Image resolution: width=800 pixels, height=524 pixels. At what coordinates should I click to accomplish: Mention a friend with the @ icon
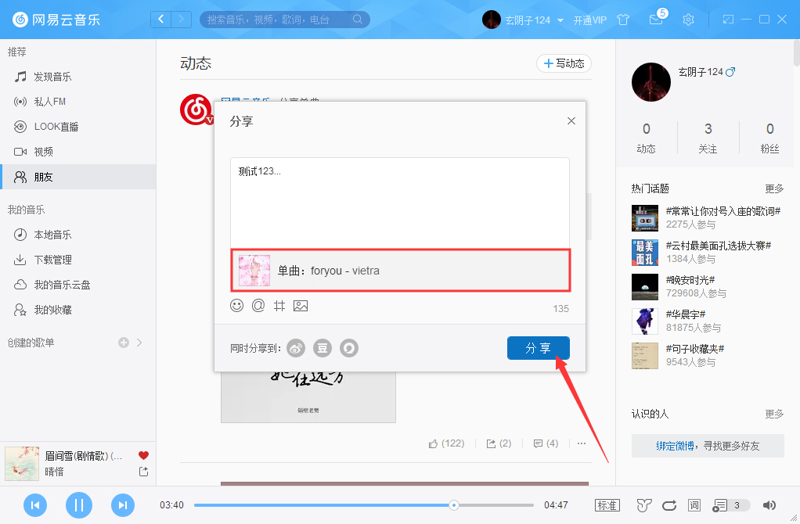[258, 306]
